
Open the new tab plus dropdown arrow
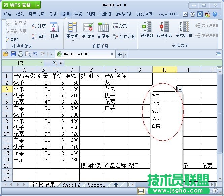click(125, 55)
